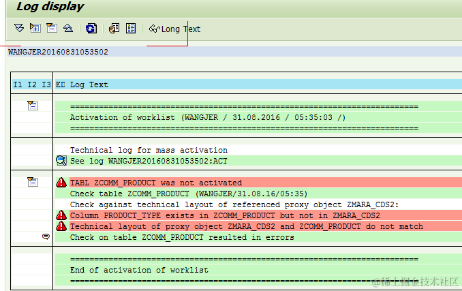The width and height of the screenshot is (462, 291).
Task: Refresh the log display
Action: (91, 28)
